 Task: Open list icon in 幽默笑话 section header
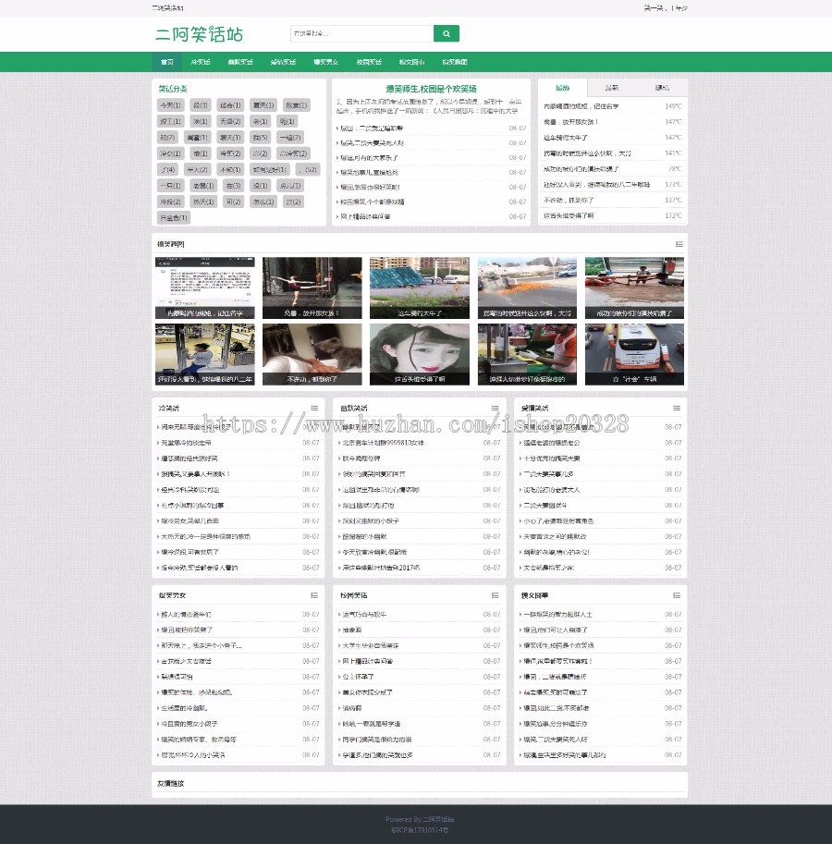pyautogui.click(x=496, y=409)
